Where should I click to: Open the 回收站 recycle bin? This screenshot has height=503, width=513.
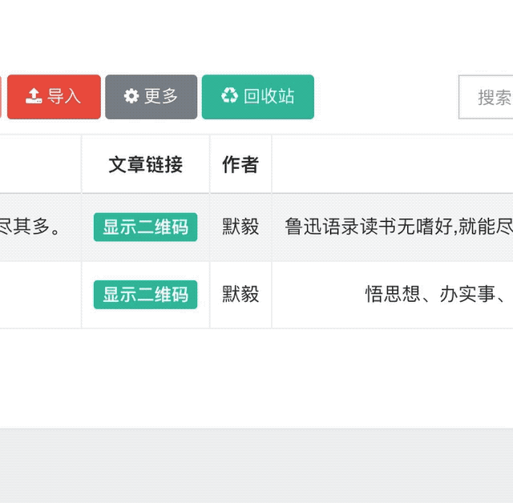(x=258, y=97)
